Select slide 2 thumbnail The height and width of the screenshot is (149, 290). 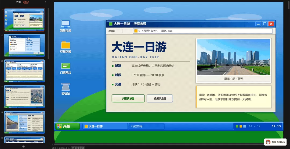pos(24,45)
